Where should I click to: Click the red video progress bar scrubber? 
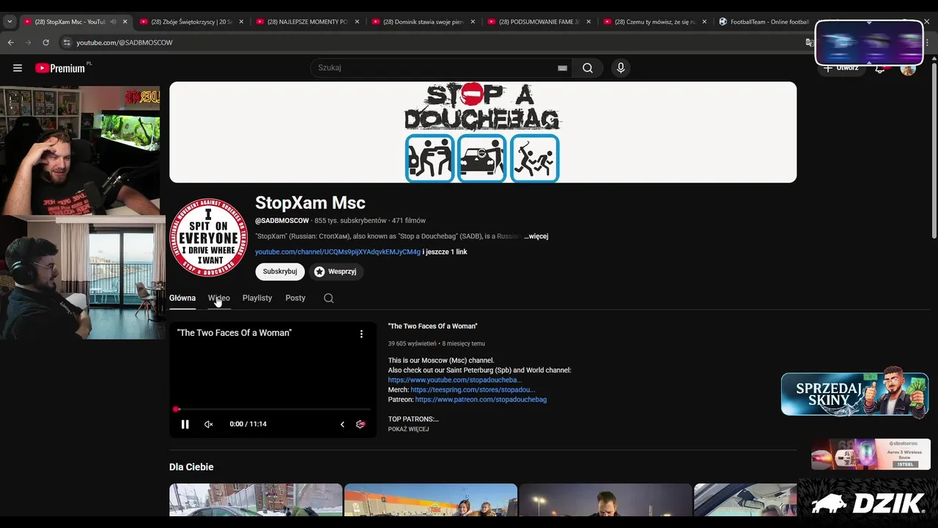pyautogui.click(x=176, y=409)
